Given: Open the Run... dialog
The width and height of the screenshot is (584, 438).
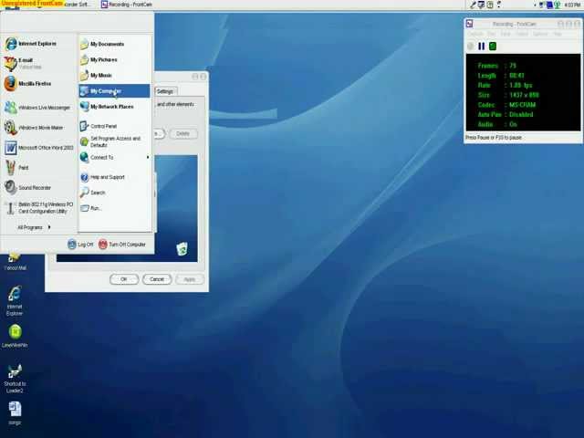Looking at the screenshot, I should 115,208.
